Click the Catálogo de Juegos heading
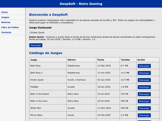 click(46, 53)
